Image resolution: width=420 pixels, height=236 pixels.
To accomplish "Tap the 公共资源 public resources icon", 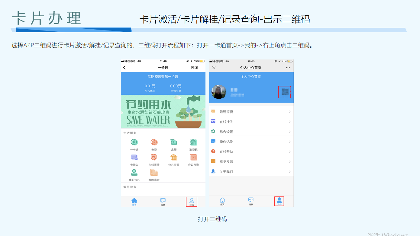I will click(173, 158).
